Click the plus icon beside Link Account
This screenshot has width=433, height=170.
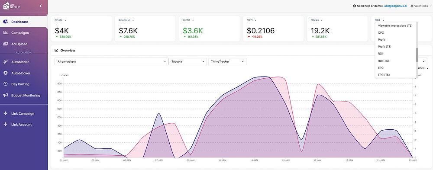[x=5, y=125]
